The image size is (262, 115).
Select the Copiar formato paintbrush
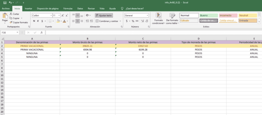pos(11,22)
